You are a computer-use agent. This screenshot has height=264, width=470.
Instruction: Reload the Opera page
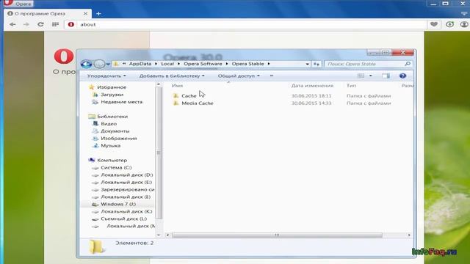(40, 24)
